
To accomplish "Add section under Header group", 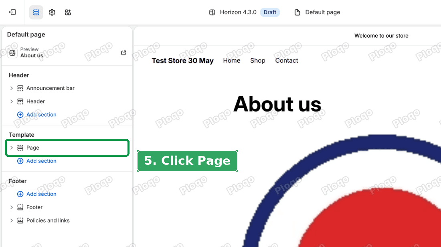I will pos(41,115).
